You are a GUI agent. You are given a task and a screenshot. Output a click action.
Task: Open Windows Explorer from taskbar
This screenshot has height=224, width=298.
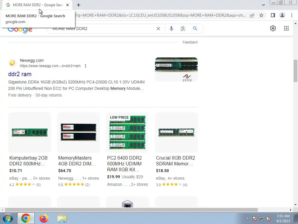click(x=62, y=218)
